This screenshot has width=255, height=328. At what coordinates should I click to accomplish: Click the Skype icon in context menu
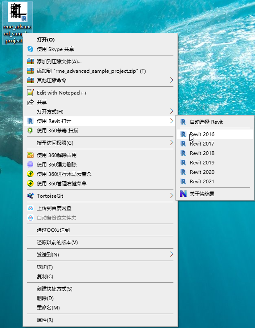(30, 49)
